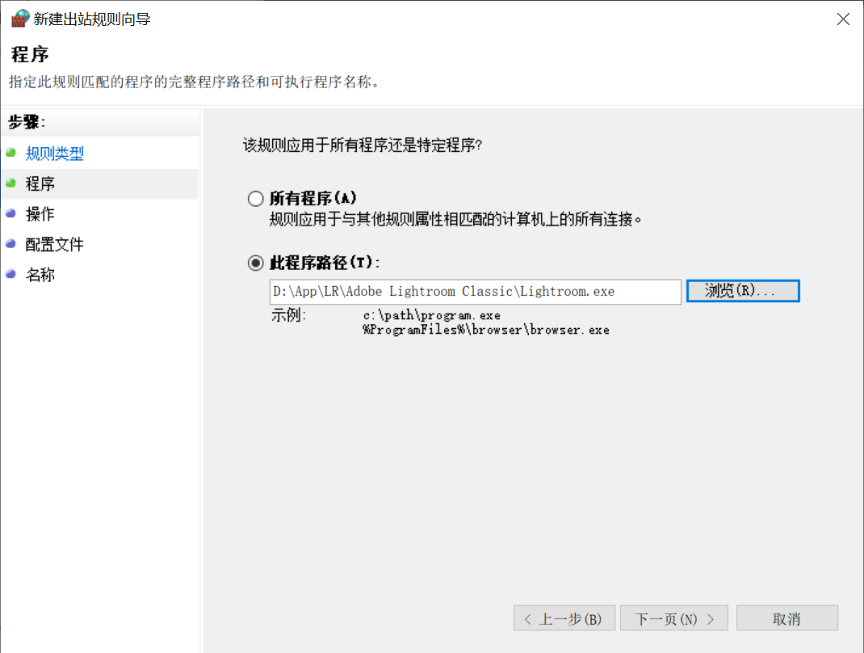Click the firewall wizard title bar icon
The height and width of the screenshot is (653, 864).
(x=20, y=19)
